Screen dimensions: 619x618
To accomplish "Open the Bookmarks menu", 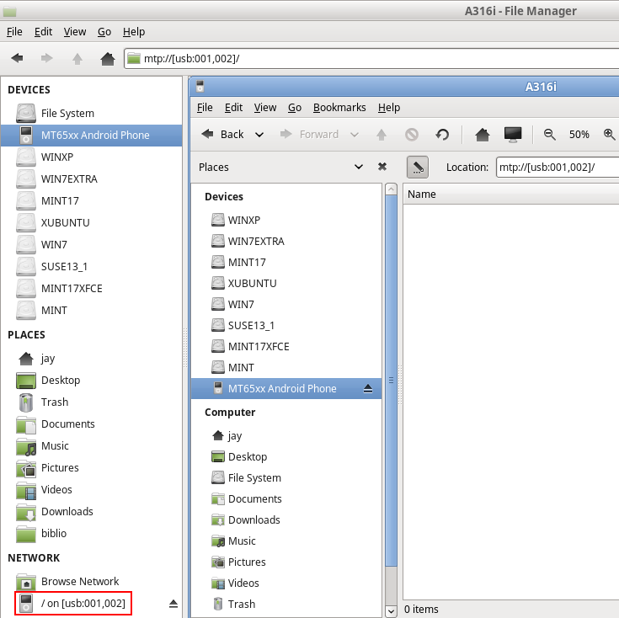I will [x=339, y=107].
